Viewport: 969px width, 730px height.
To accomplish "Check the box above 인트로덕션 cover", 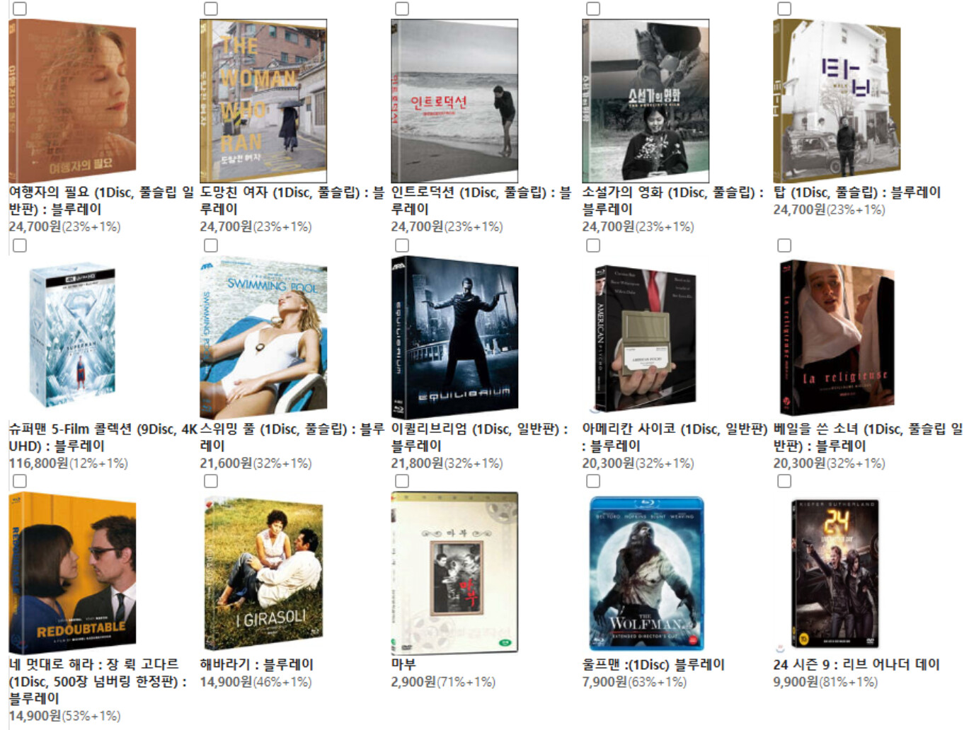I will click(x=402, y=8).
